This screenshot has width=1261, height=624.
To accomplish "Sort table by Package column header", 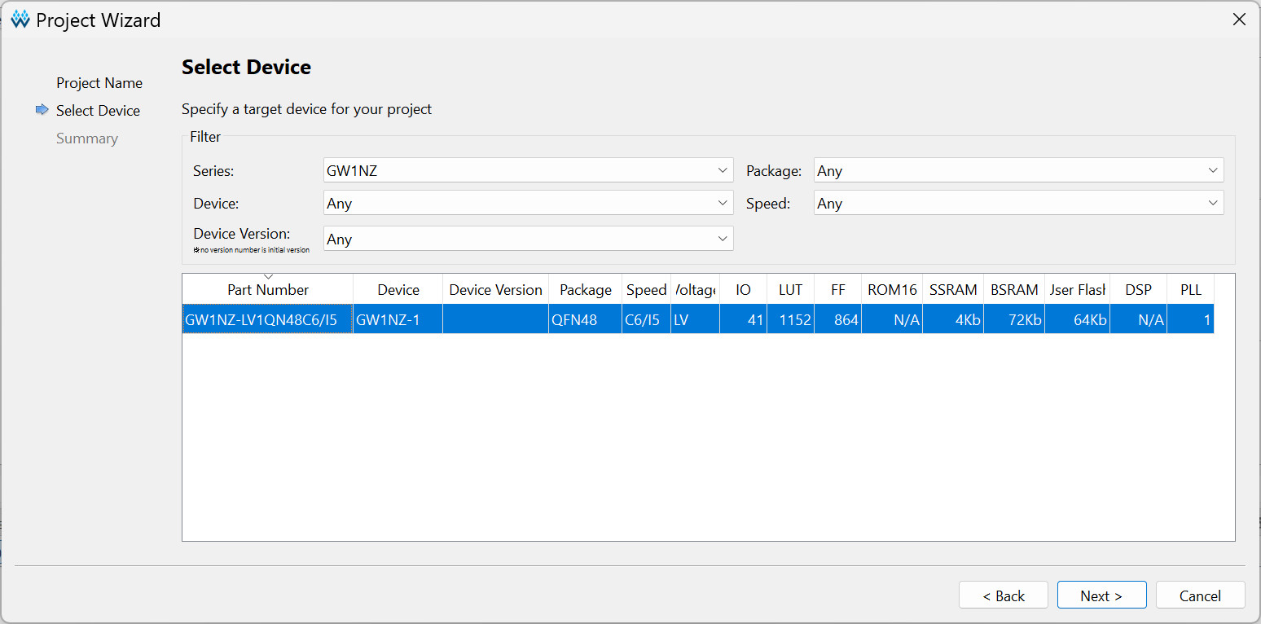I will click(586, 289).
